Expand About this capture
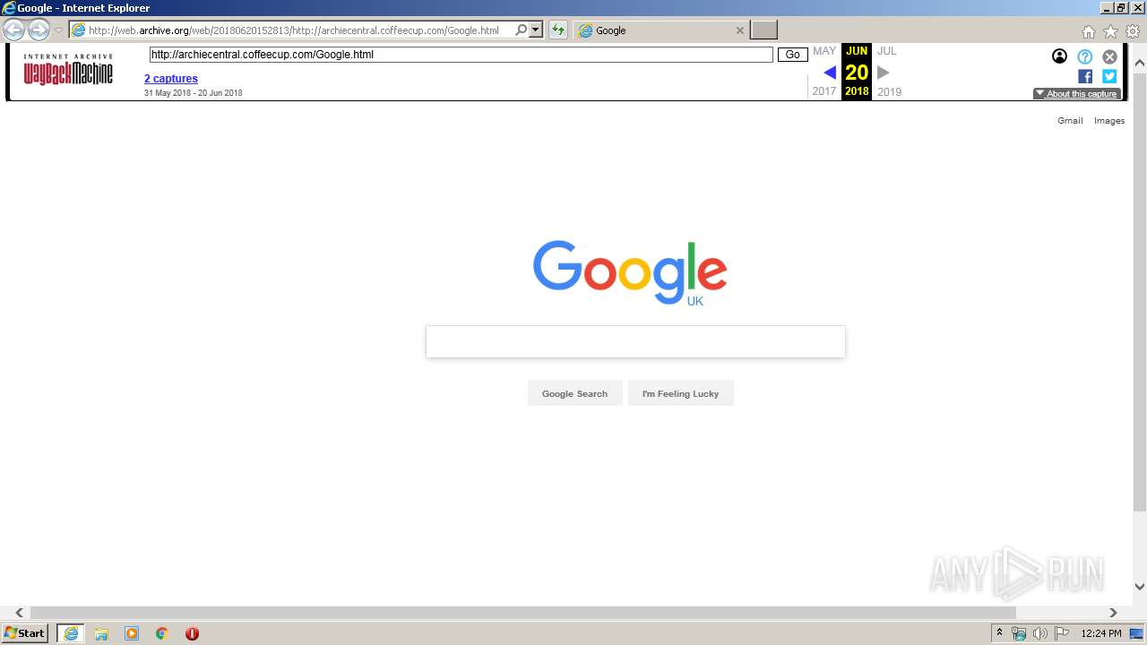This screenshot has height=645, width=1147. (1077, 93)
